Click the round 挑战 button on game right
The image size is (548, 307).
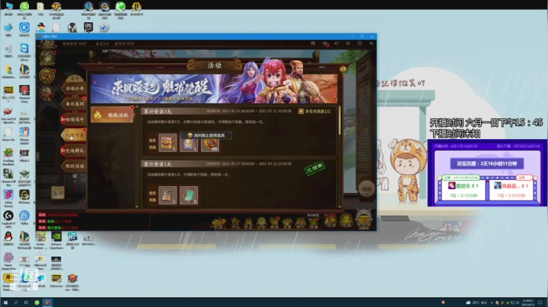366,188
